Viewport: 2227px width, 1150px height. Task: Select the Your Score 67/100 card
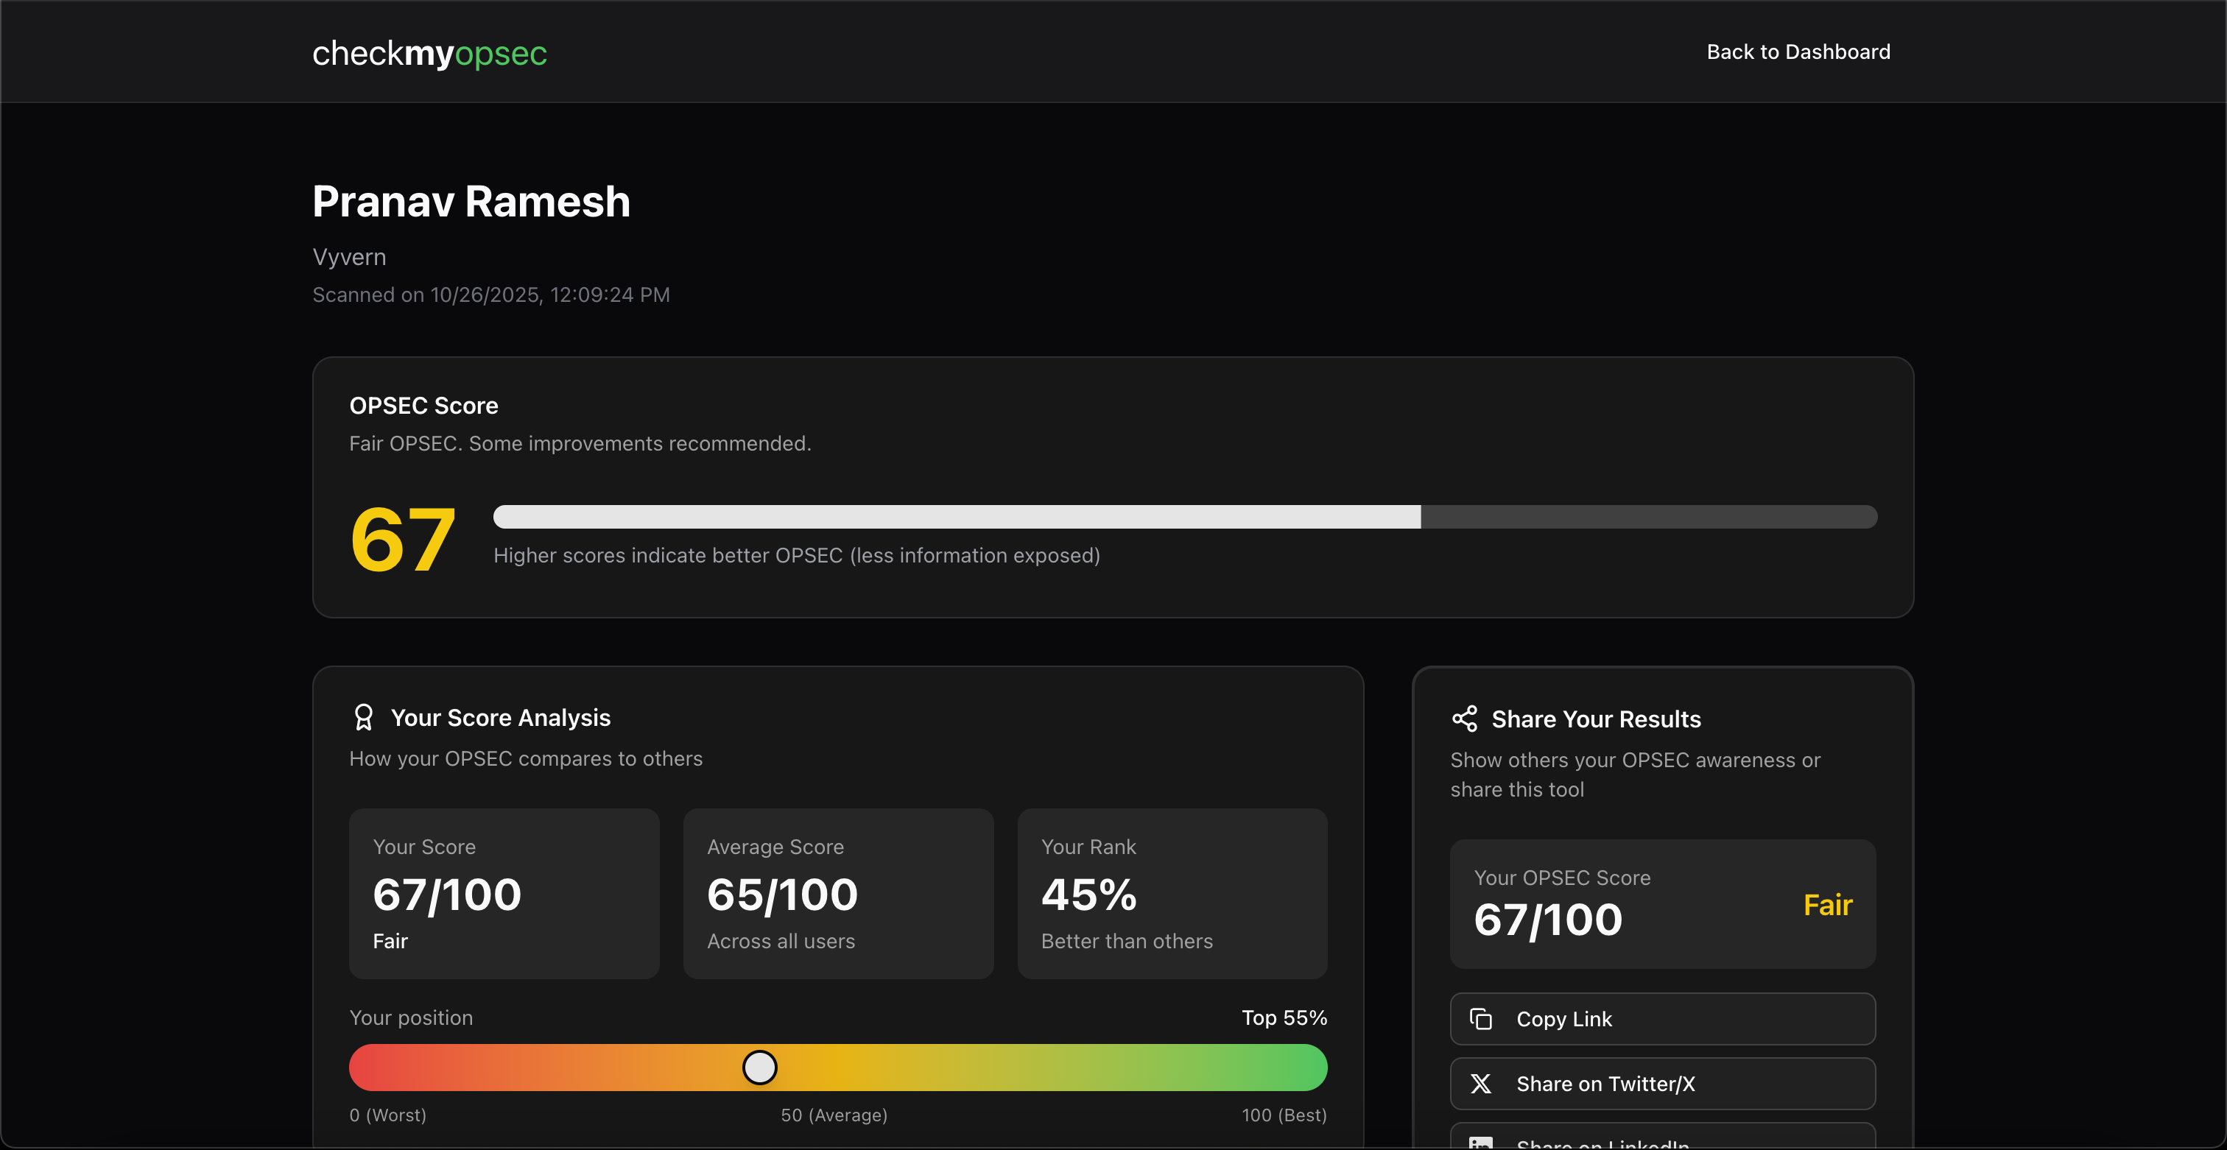(x=504, y=893)
